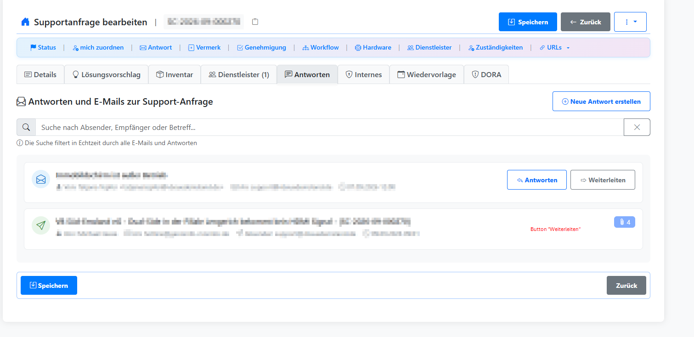Click the open-envelope icon of first email
694x337 pixels.
41,179
